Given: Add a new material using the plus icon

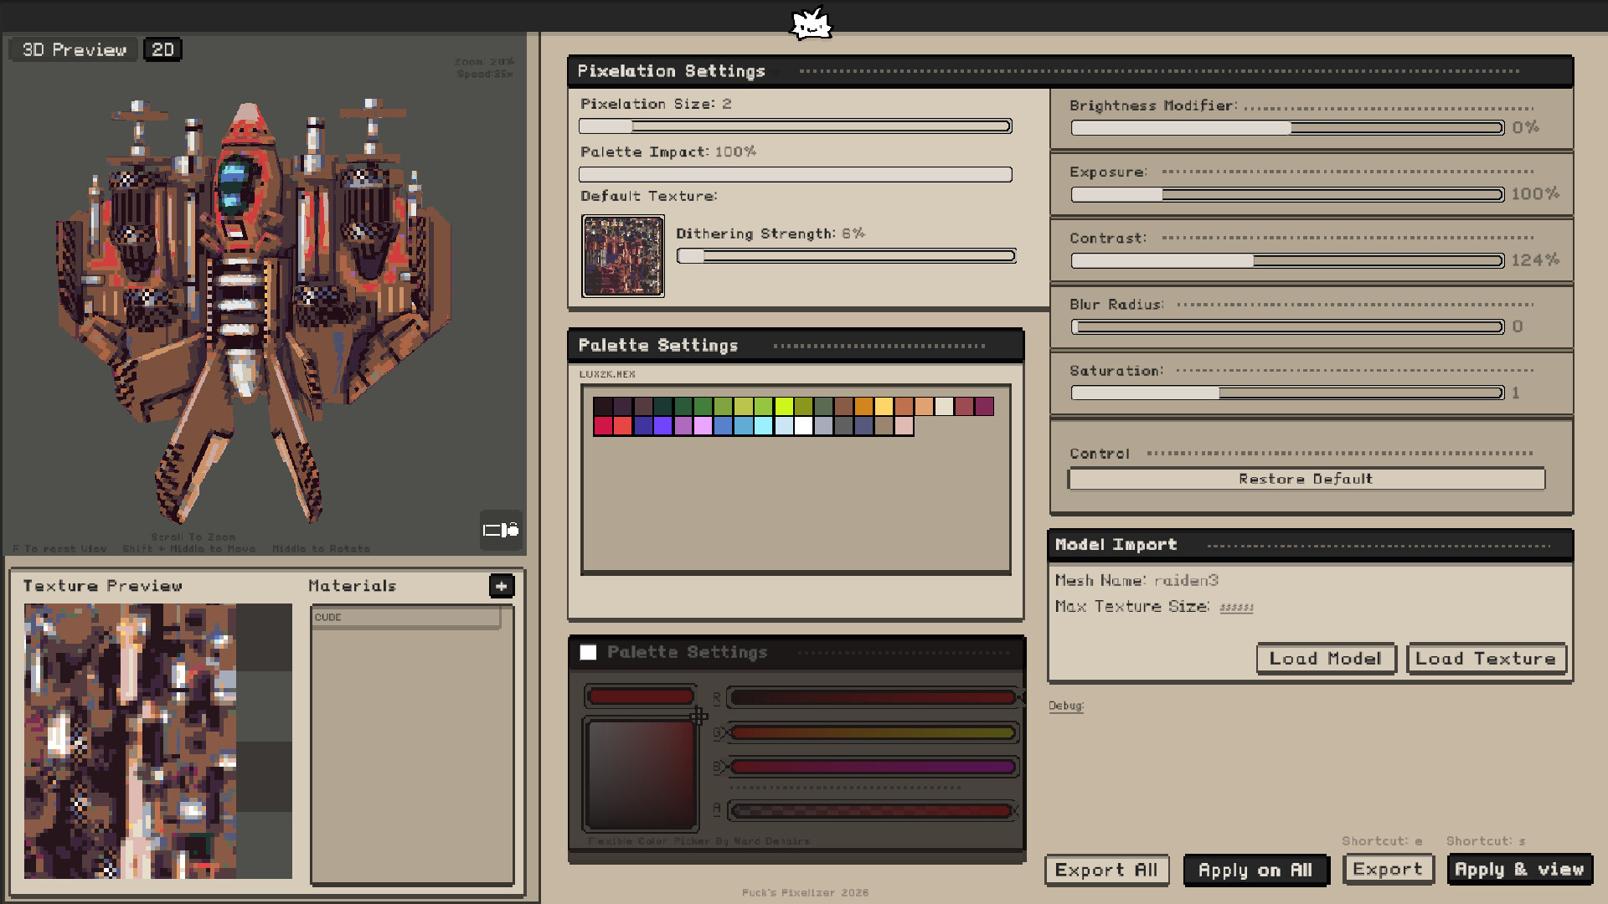Looking at the screenshot, I should coord(501,586).
